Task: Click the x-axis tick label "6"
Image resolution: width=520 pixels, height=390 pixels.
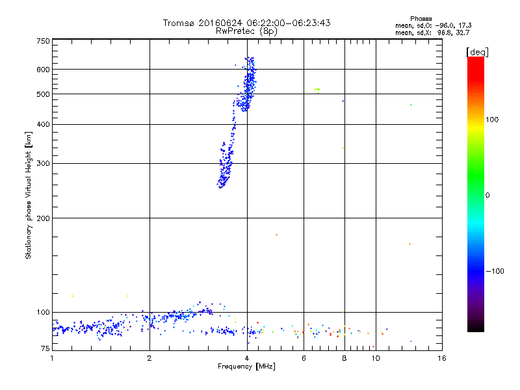Action: pyautogui.click(x=304, y=358)
